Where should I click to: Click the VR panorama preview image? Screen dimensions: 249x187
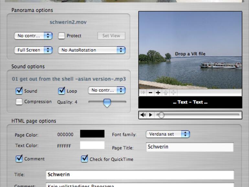[x=190, y=50]
